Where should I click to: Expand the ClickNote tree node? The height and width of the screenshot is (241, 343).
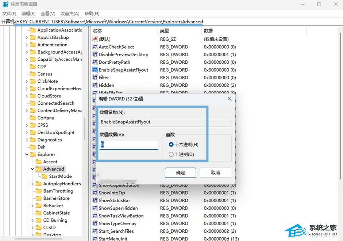coord(27,81)
